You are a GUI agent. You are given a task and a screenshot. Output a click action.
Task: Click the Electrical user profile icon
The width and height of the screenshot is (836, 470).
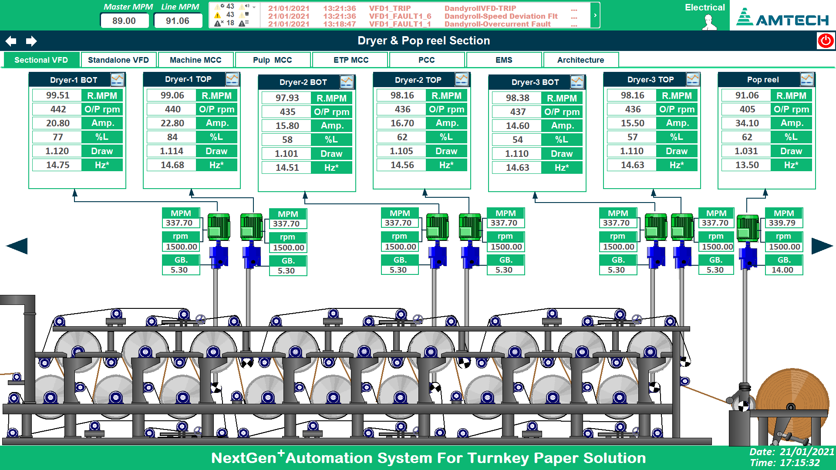click(709, 22)
